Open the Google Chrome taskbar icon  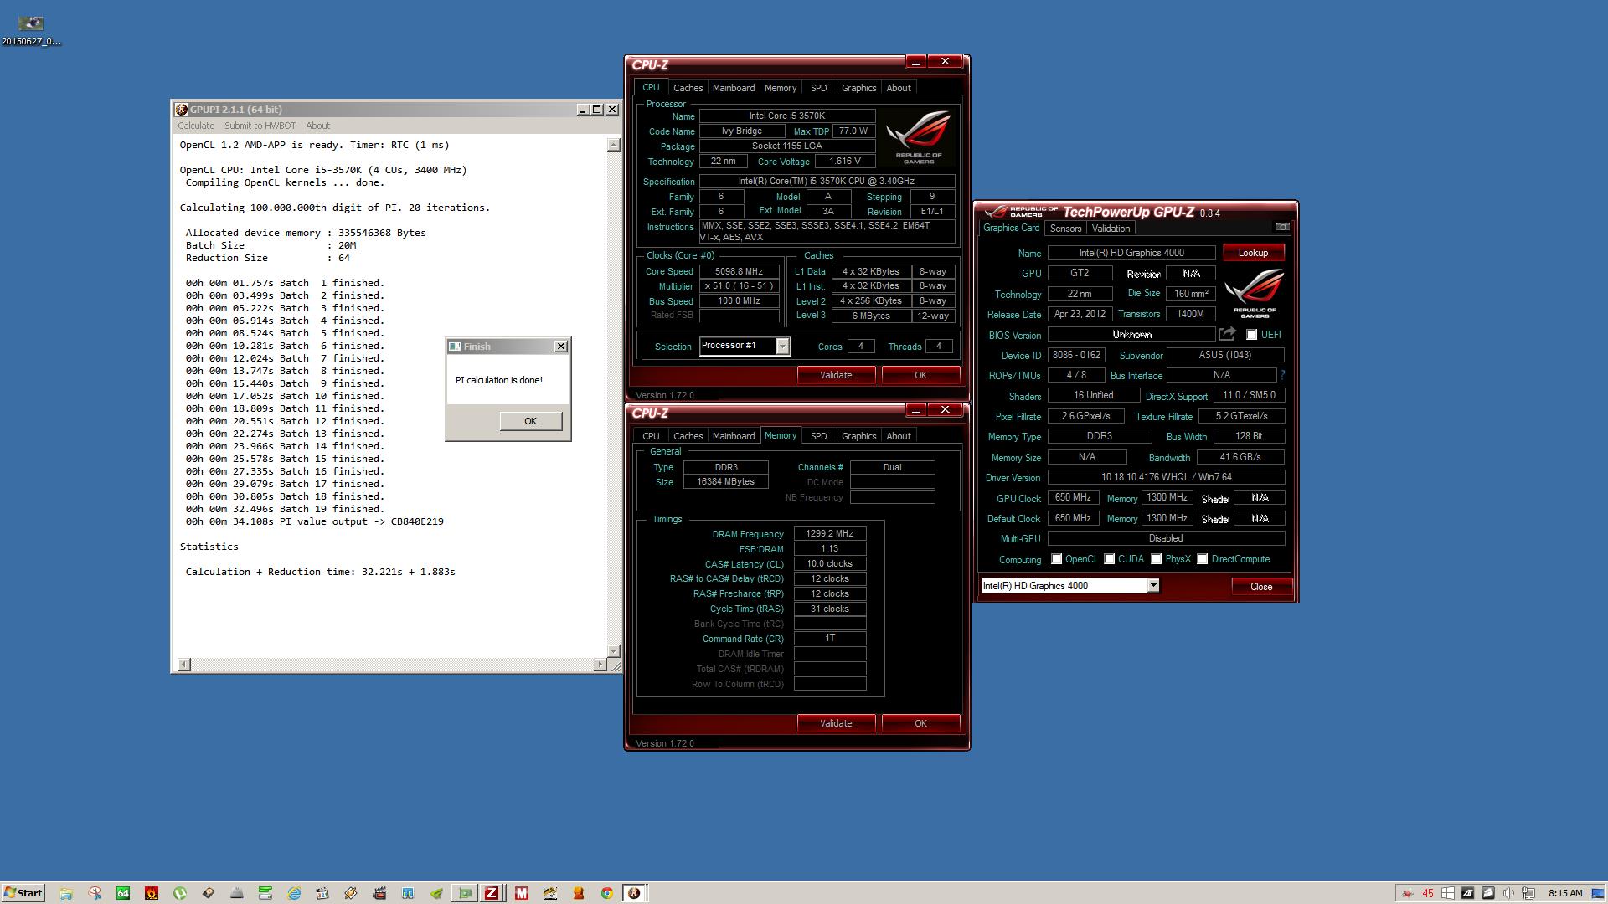[x=607, y=893]
